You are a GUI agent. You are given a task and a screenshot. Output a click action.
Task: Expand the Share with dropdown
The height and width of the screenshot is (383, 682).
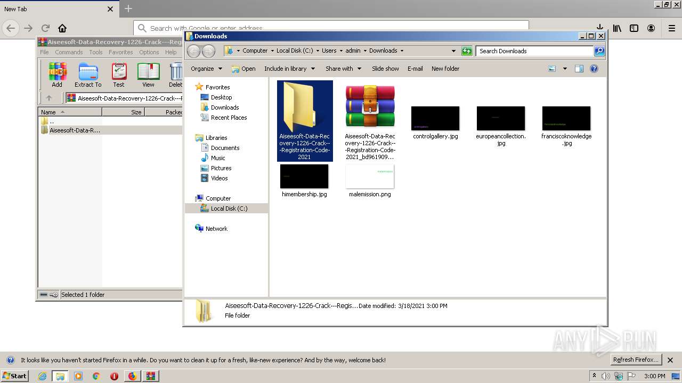(x=344, y=69)
